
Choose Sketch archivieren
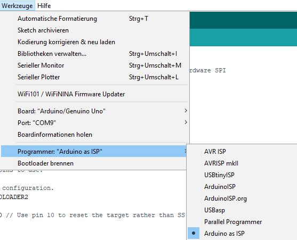click(95, 30)
